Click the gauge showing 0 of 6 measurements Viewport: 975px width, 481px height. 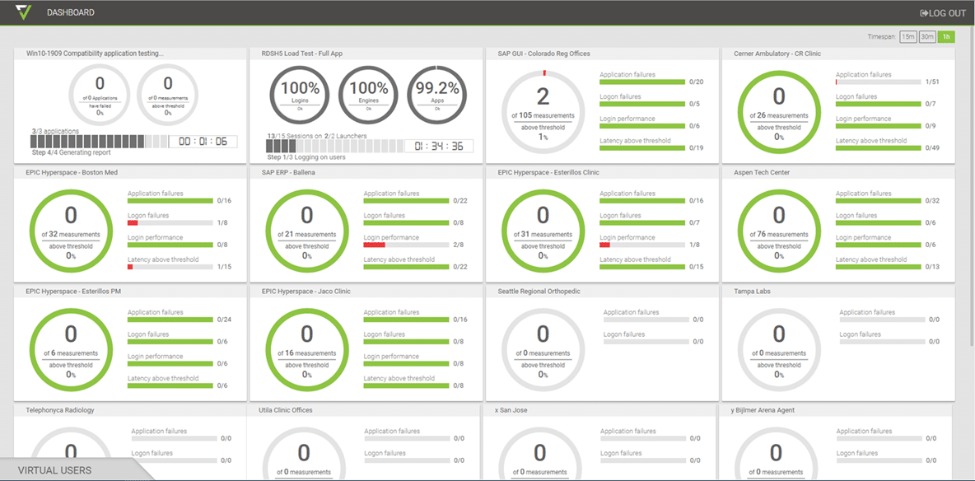click(x=71, y=349)
